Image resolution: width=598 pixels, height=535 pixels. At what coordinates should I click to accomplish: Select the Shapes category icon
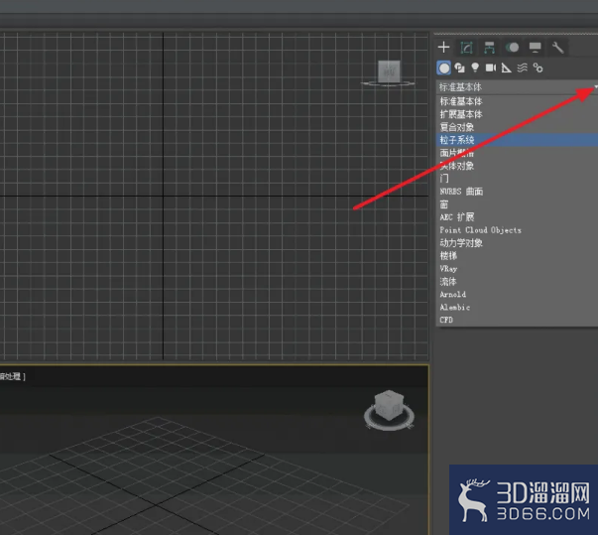coord(459,68)
